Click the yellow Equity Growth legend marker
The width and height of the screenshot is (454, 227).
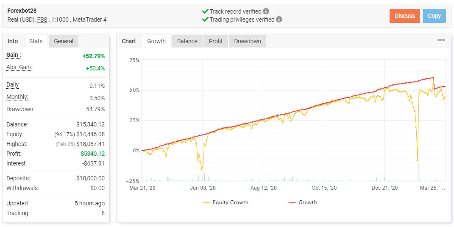pyautogui.click(x=207, y=202)
